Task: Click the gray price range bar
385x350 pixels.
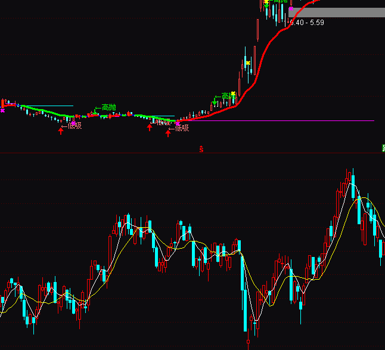Action: [337, 12]
